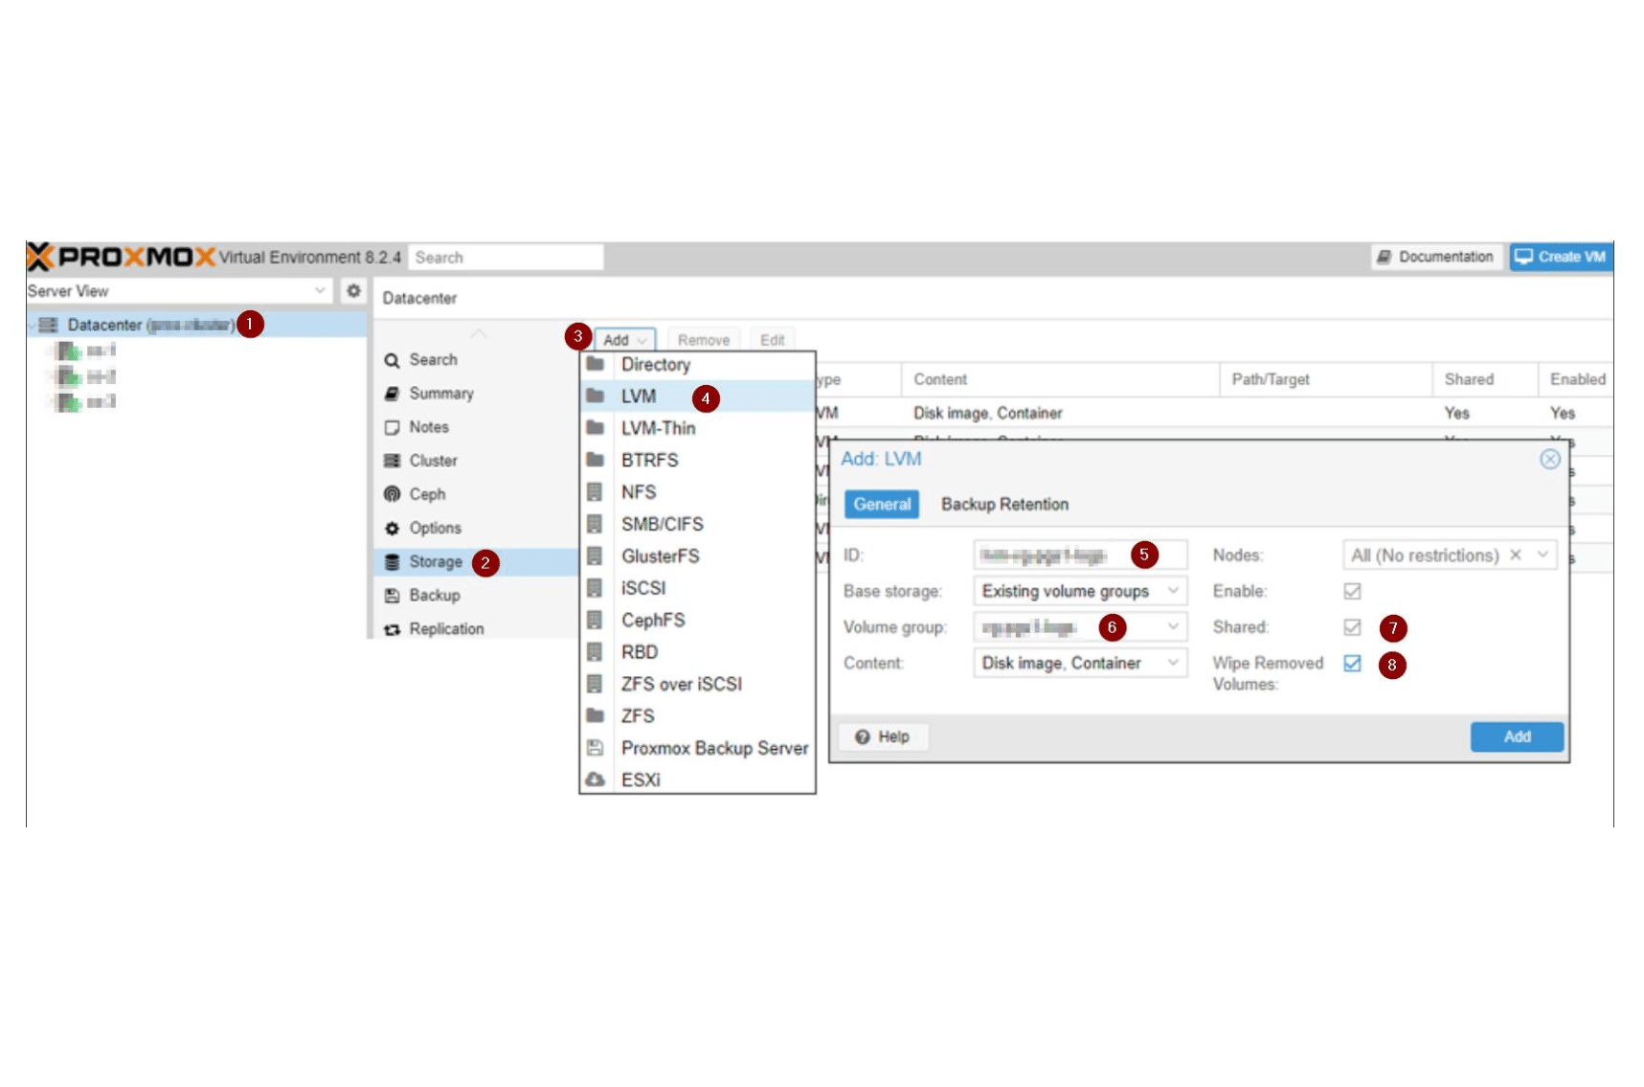
Task: Open Documentation link
Action: click(1436, 257)
